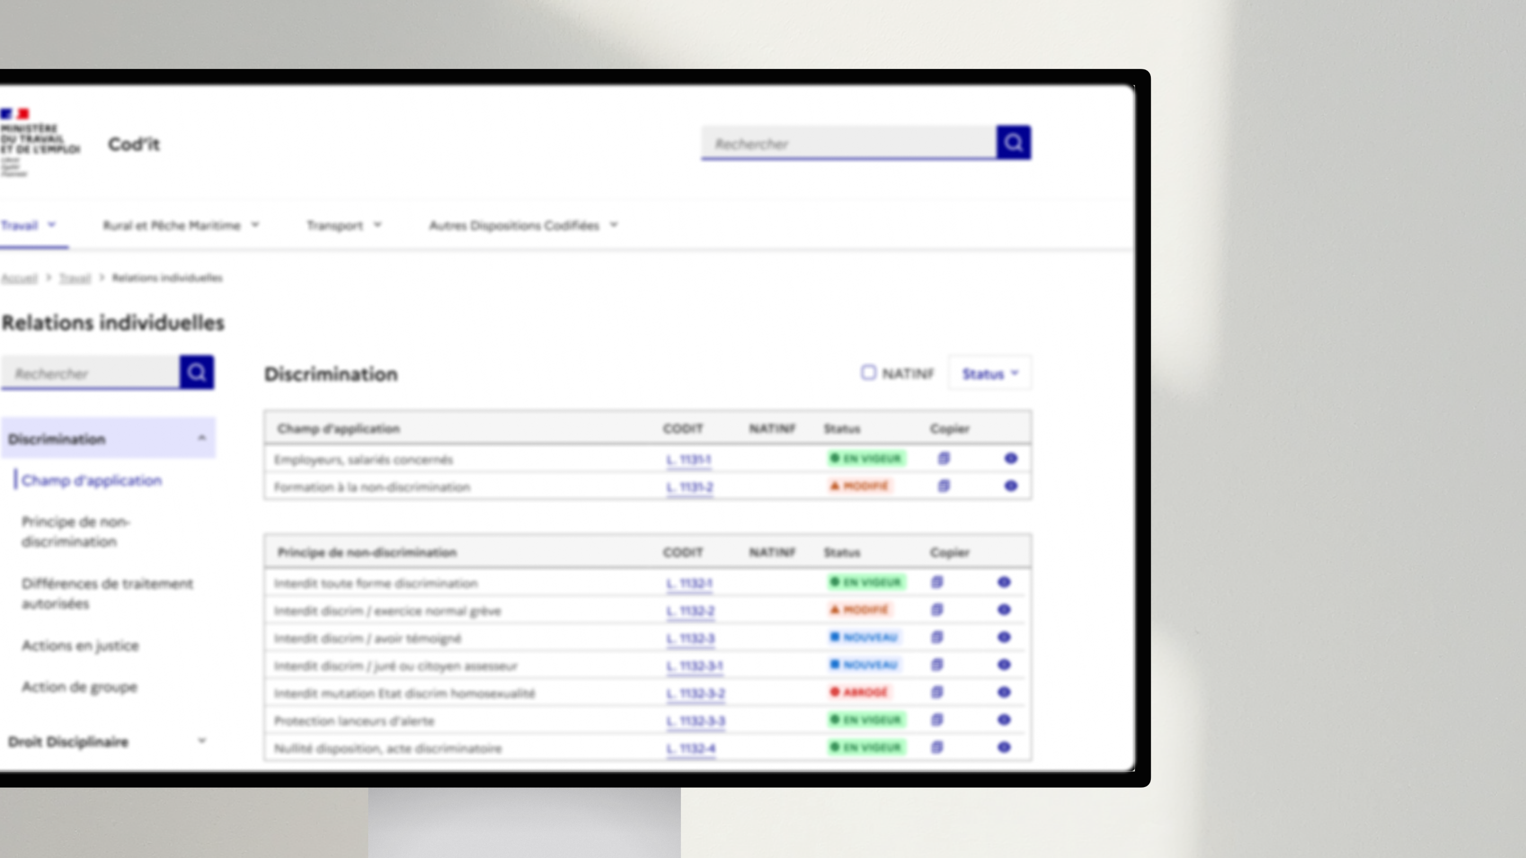Click MODIFIÉ badge on L. 1131-2 row
The image size is (1526, 858).
[x=859, y=486]
